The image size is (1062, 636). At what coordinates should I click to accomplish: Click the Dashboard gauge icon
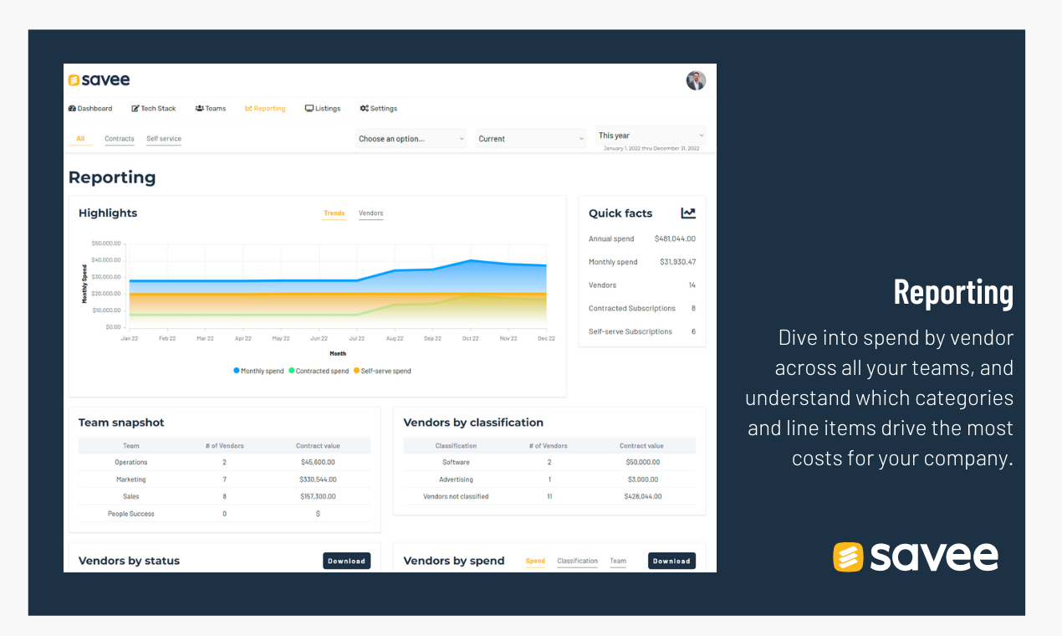pyautogui.click(x=72, y=109)
